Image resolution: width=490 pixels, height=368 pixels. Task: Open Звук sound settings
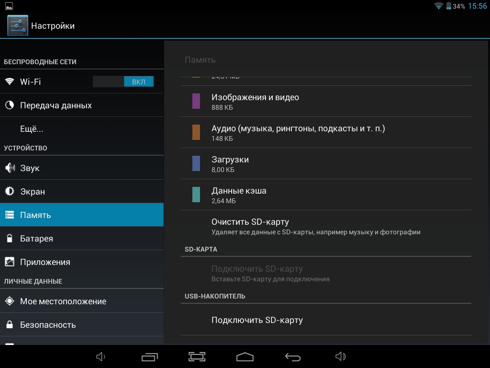point(30,168)
